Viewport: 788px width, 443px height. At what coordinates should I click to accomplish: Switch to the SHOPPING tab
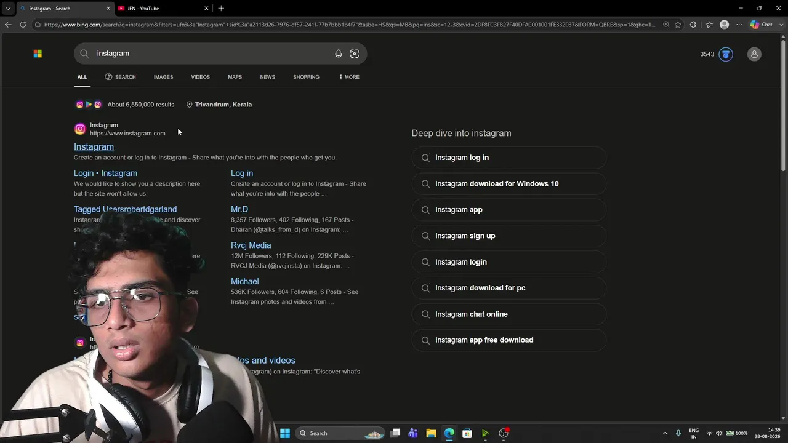306,77
